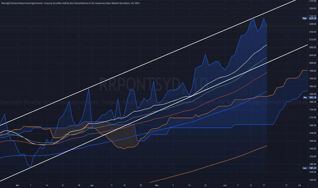Click the 23 date label before Jun
The height and width of the screenshot is (188, 318).
205,185
